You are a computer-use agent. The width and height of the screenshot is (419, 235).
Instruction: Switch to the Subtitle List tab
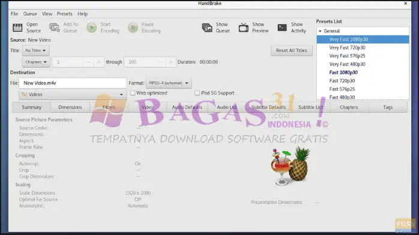point(310,107)
